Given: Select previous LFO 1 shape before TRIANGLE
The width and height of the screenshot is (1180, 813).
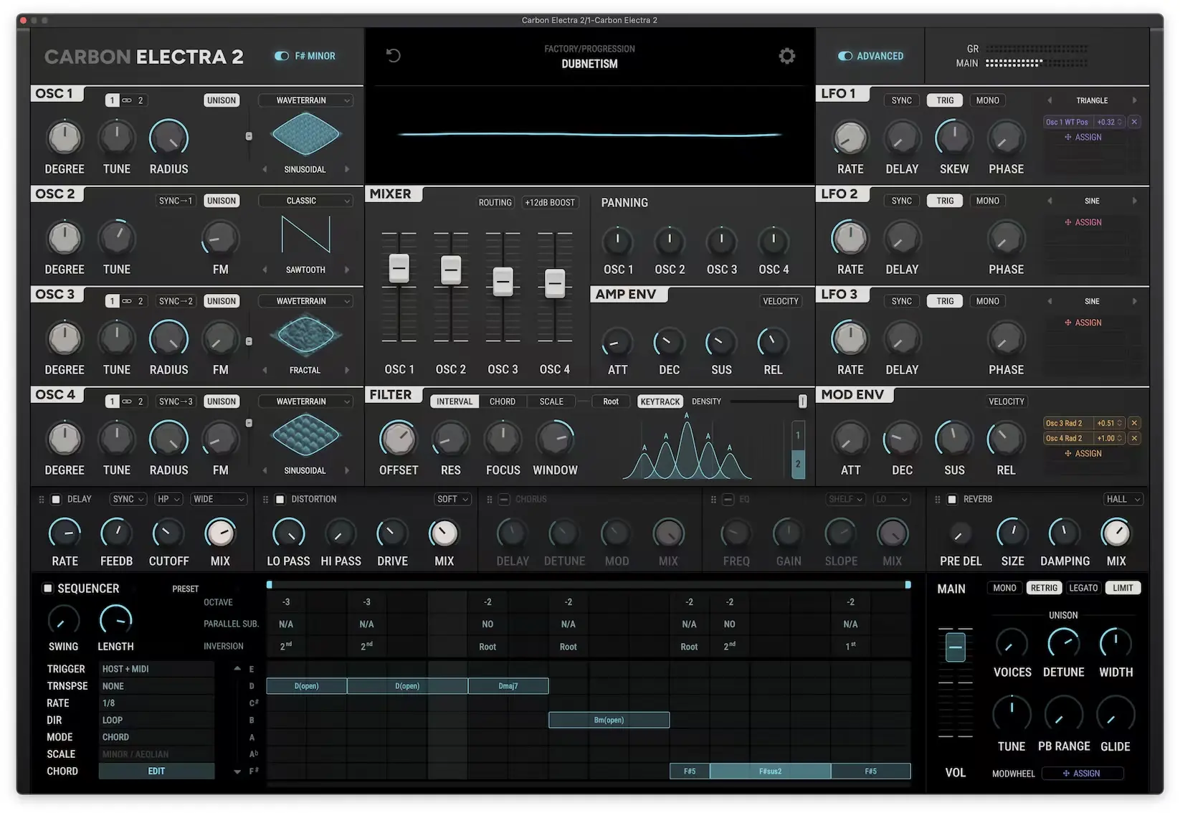Looking at the screenshot, I should [1050, 100].
